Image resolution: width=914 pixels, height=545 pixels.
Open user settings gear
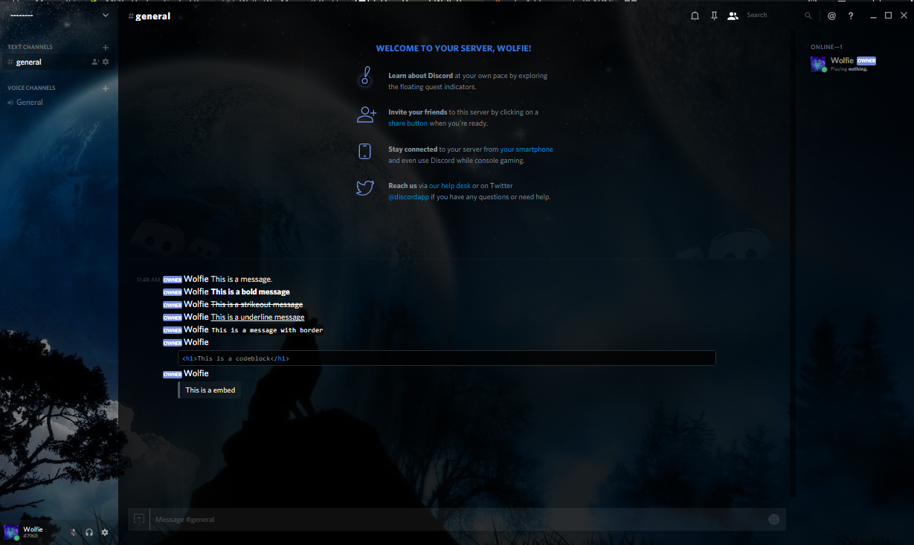[105, 532]
